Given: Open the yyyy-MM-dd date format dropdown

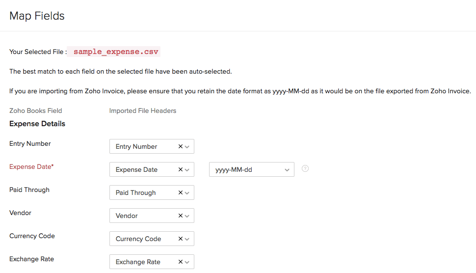Looking at the screenshot, I should coord(287,169).
